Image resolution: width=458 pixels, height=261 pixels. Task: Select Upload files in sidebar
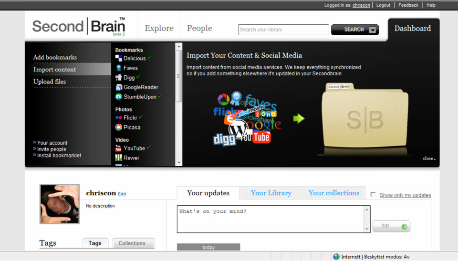[50, 81]
